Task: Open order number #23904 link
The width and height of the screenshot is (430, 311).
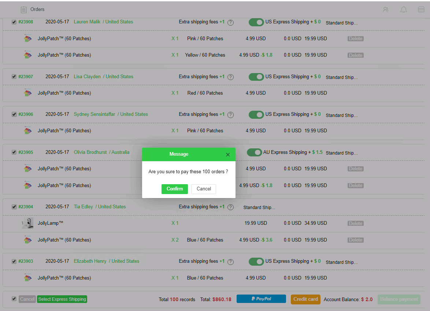Action: (x=26, y=207)
